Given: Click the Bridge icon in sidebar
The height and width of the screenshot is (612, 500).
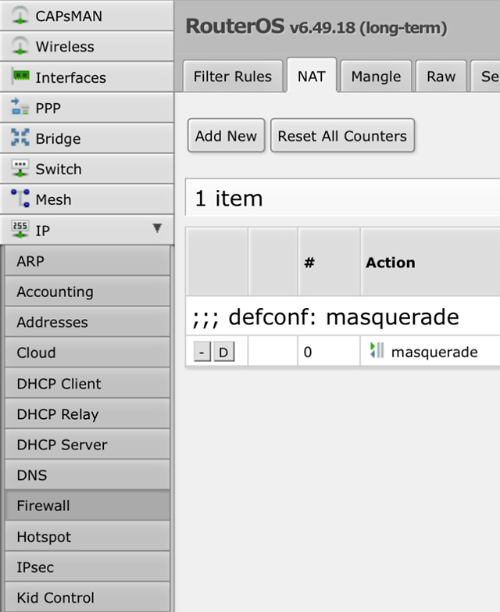Looking at the screenshot, I should coord(20,138).
